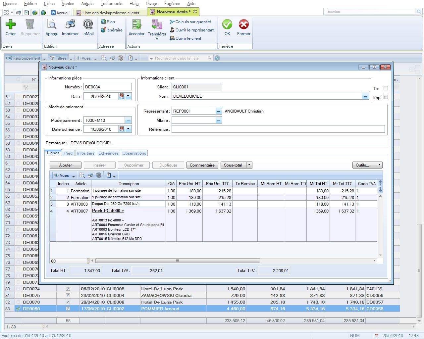Uncheck the checkbox in row DE0074
The image size is (424, 339).
(68, 289)
